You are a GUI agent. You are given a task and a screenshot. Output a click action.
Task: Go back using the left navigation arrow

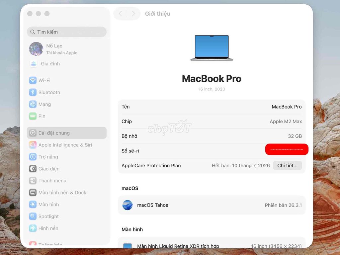click(120, 14)
